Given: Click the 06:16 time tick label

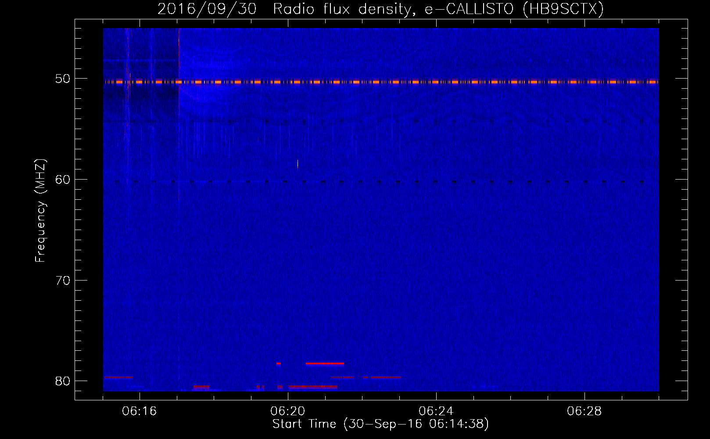Looking at the screenshot, I should click(140, 411).
